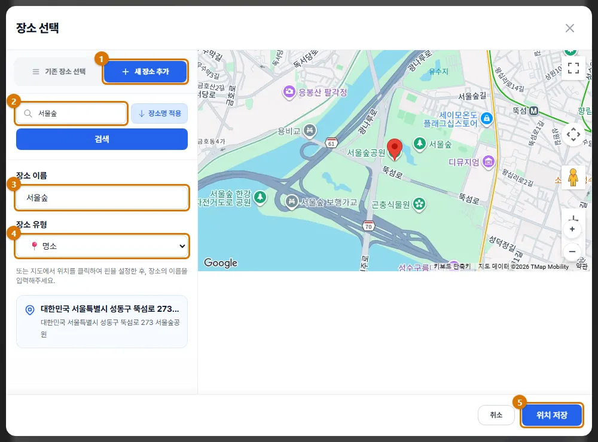Screen dimensions: 598x442
Task: Open 키보드 단축키 map link
Action: [x=452, y=266]
